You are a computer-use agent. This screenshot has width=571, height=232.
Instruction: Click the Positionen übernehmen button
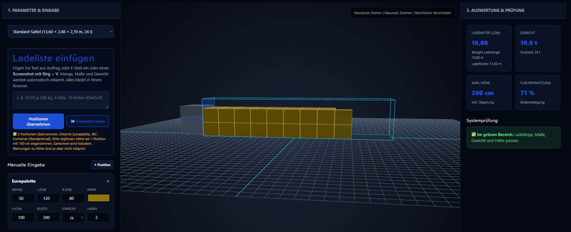(x=38, y=121)
